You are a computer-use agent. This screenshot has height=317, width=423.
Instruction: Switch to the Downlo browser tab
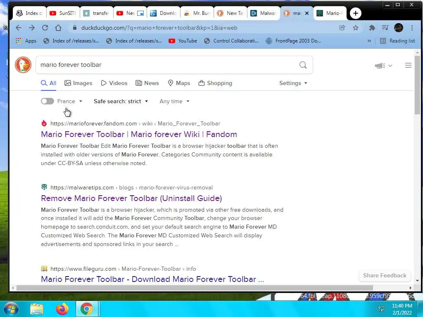164,13
